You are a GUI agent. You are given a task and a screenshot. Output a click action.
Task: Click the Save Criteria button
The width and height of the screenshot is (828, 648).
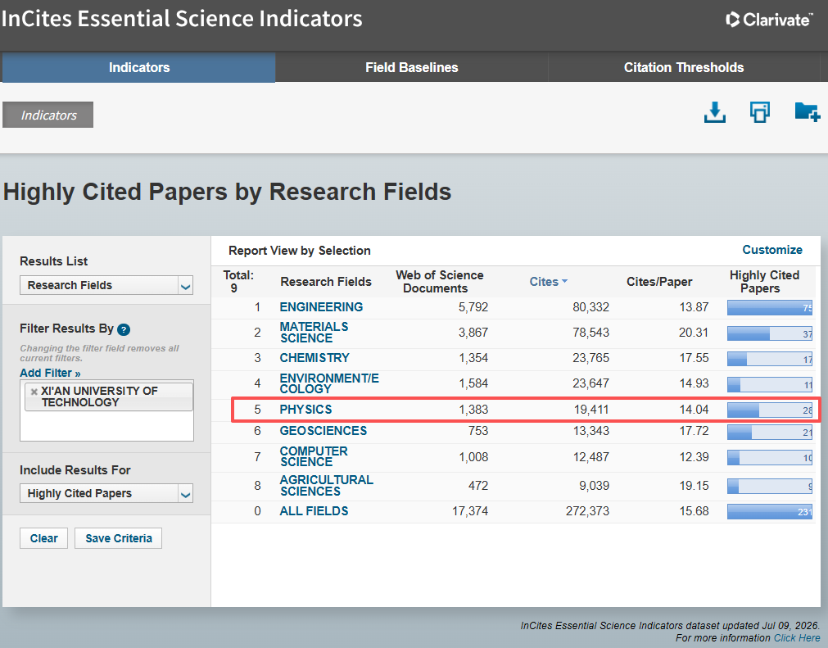click(118, 538)
